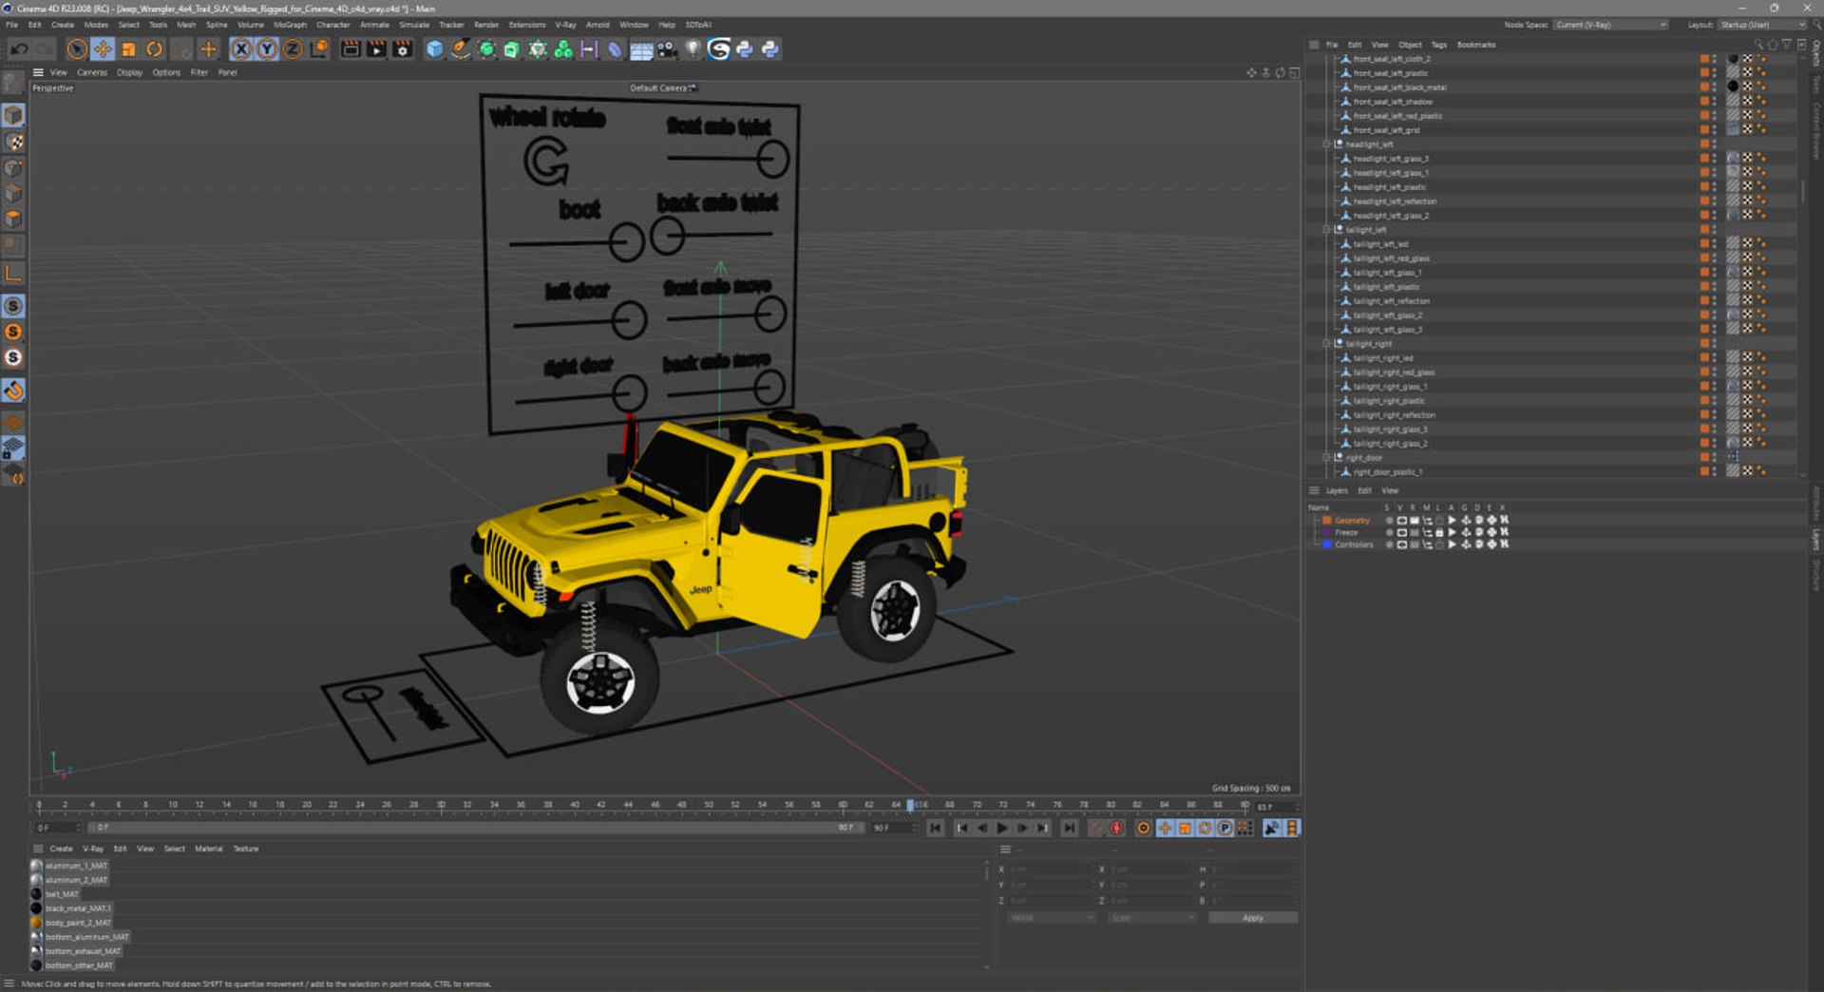Open the File menu
1824x992 pixels.
coord(12,25)
